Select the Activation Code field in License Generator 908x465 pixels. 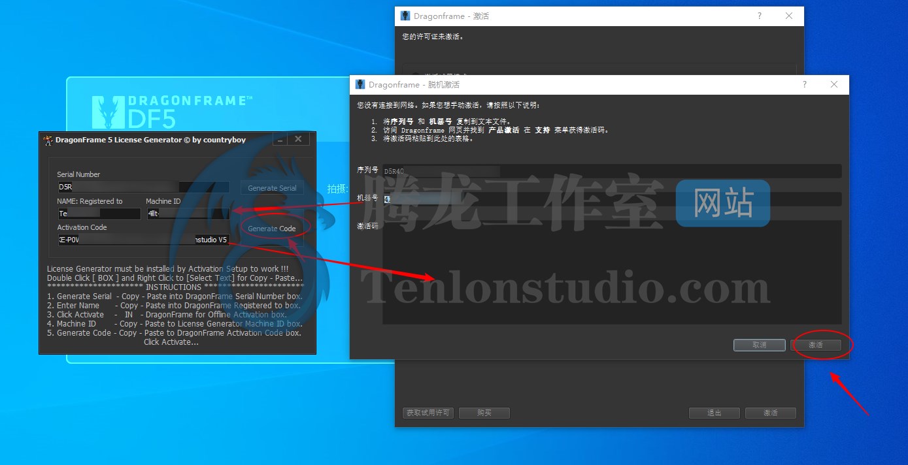(144, 240)
